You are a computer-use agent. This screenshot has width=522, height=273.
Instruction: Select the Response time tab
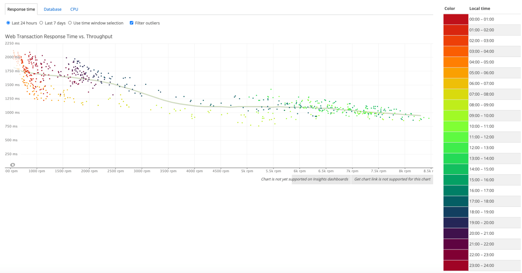click(20, 9)
